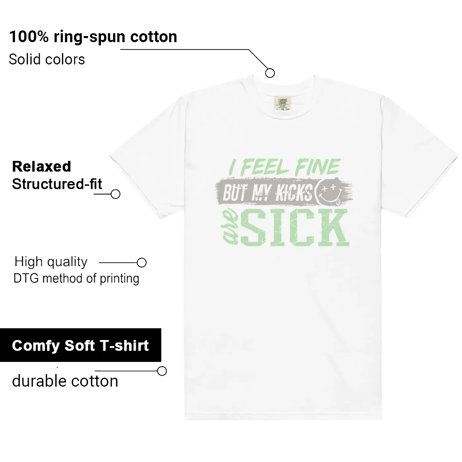The height and width of the screenshot is (462, 462).
Task: Click the gray brush stroke banner
Action: 284,192
